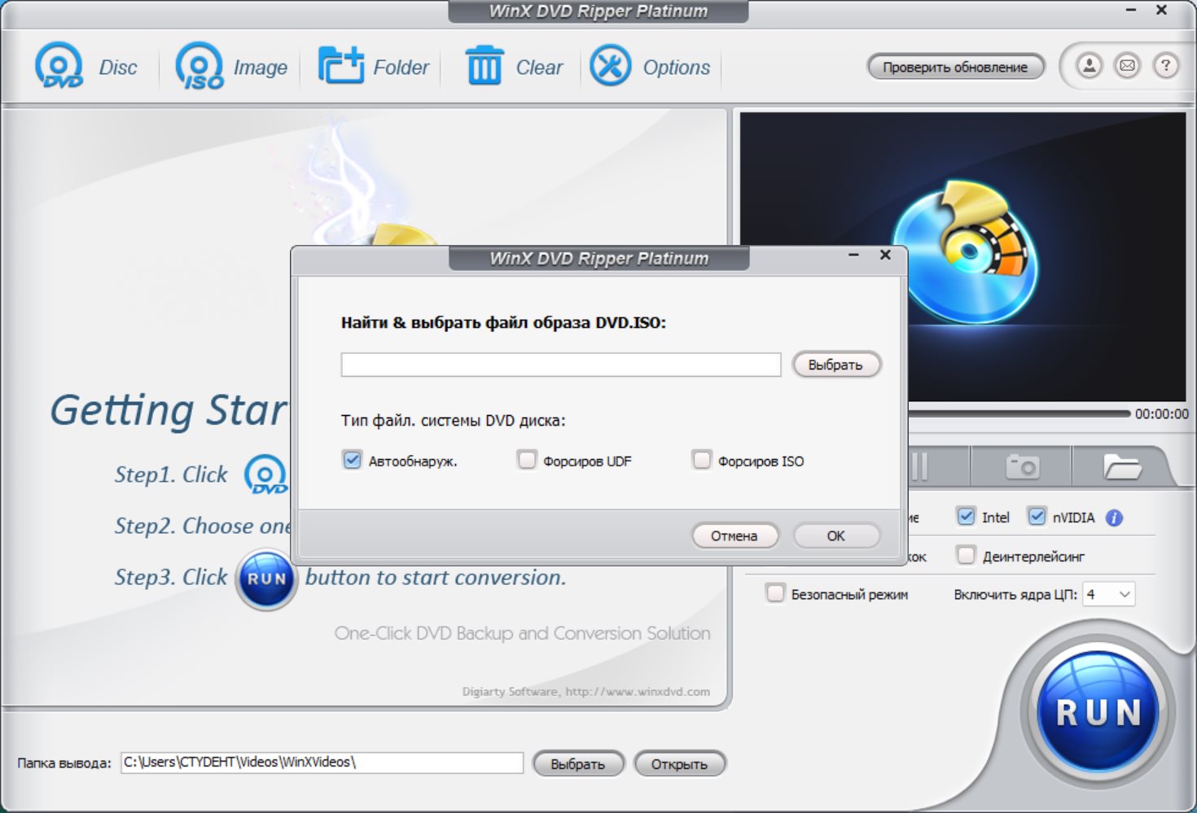Enable Форсиров ISO checkbox

click(701, 460)
